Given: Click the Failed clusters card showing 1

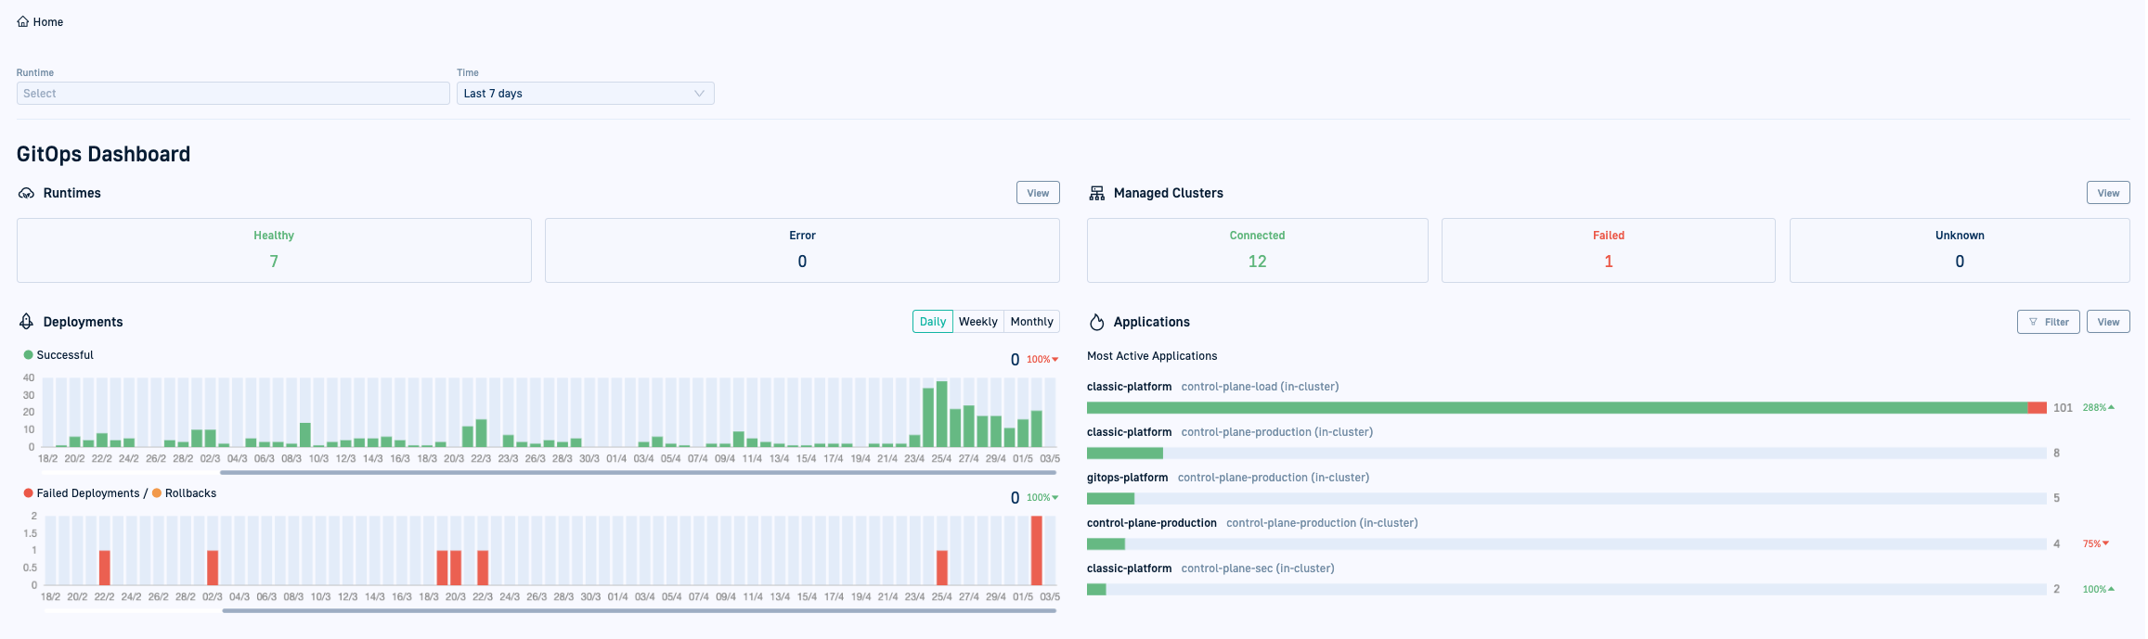Looking at the screenshot, I should [1608, 250].
